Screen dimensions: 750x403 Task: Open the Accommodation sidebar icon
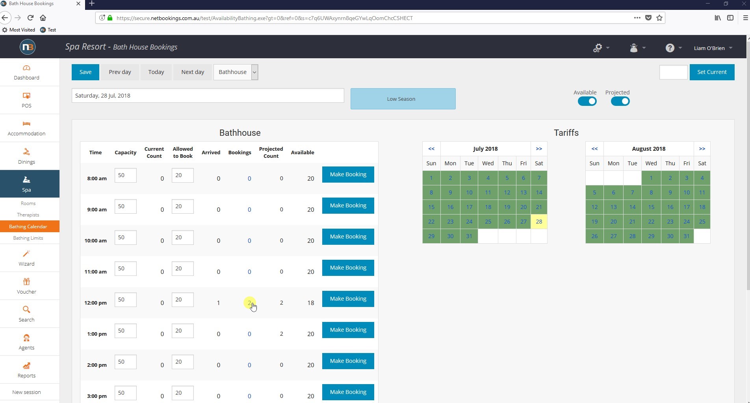pyautogui.click(x=26, y=124)
